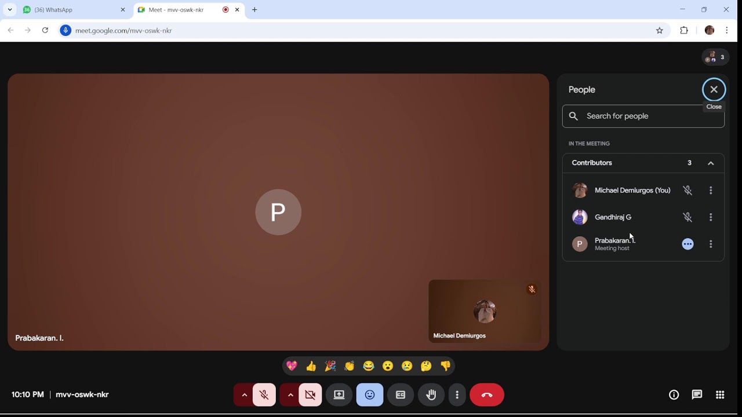Viewport: 742px width, 417px height.
Task: Open meeting details info icon
Action: pyautogui.click(x=674, y=395)
